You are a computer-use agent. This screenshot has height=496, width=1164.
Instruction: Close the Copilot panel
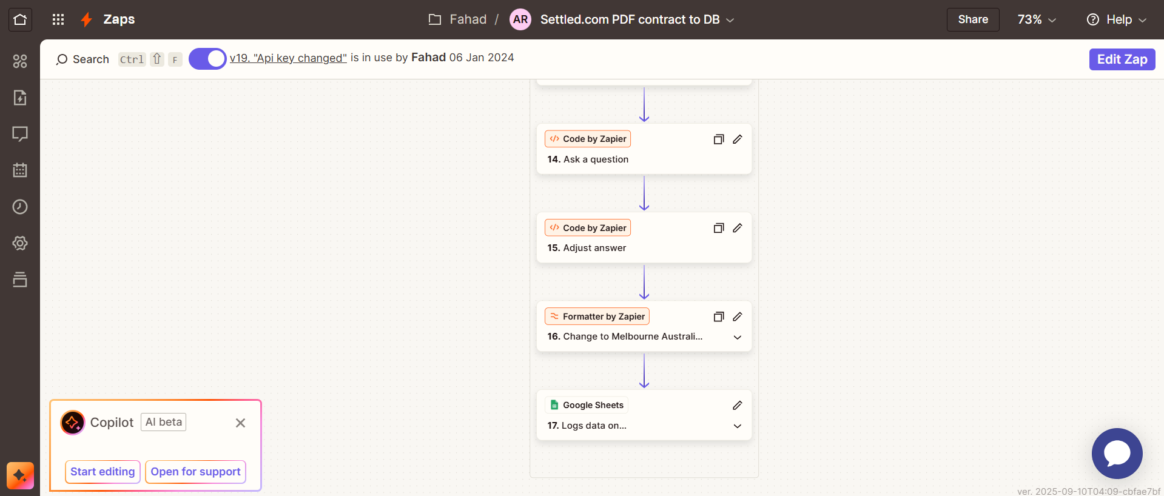[x=240, y=423]
